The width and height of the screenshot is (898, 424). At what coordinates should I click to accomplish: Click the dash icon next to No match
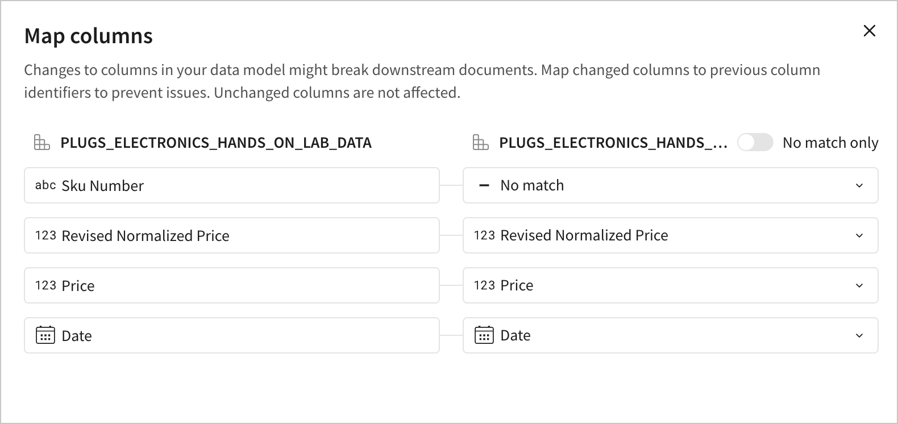click(484, 185)
